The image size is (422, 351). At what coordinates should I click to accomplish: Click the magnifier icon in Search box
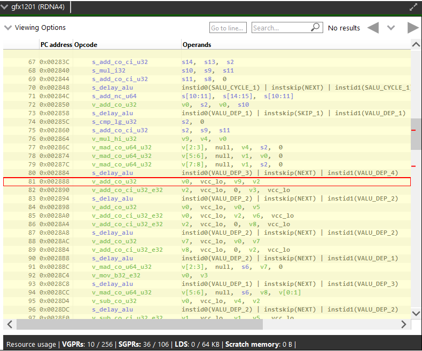(316, 27)
